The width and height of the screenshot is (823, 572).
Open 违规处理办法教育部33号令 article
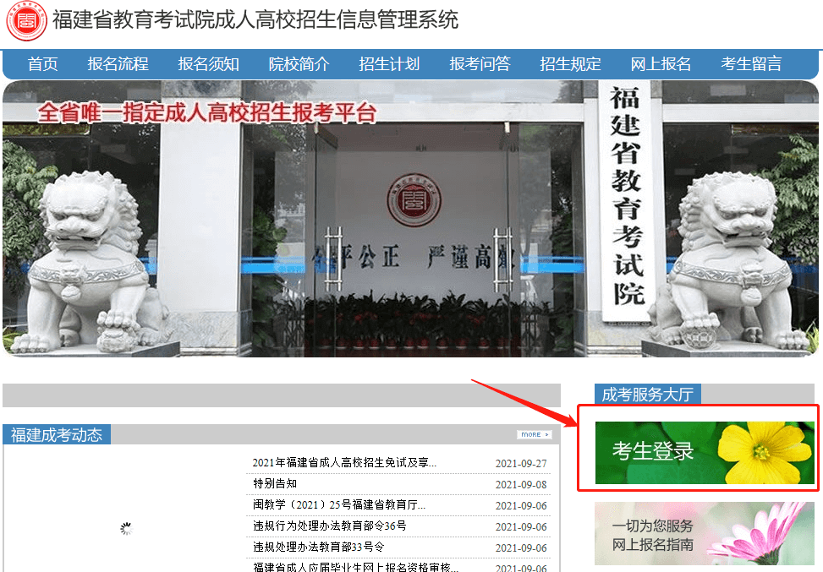pyautogui.click(x=319, y=547)
